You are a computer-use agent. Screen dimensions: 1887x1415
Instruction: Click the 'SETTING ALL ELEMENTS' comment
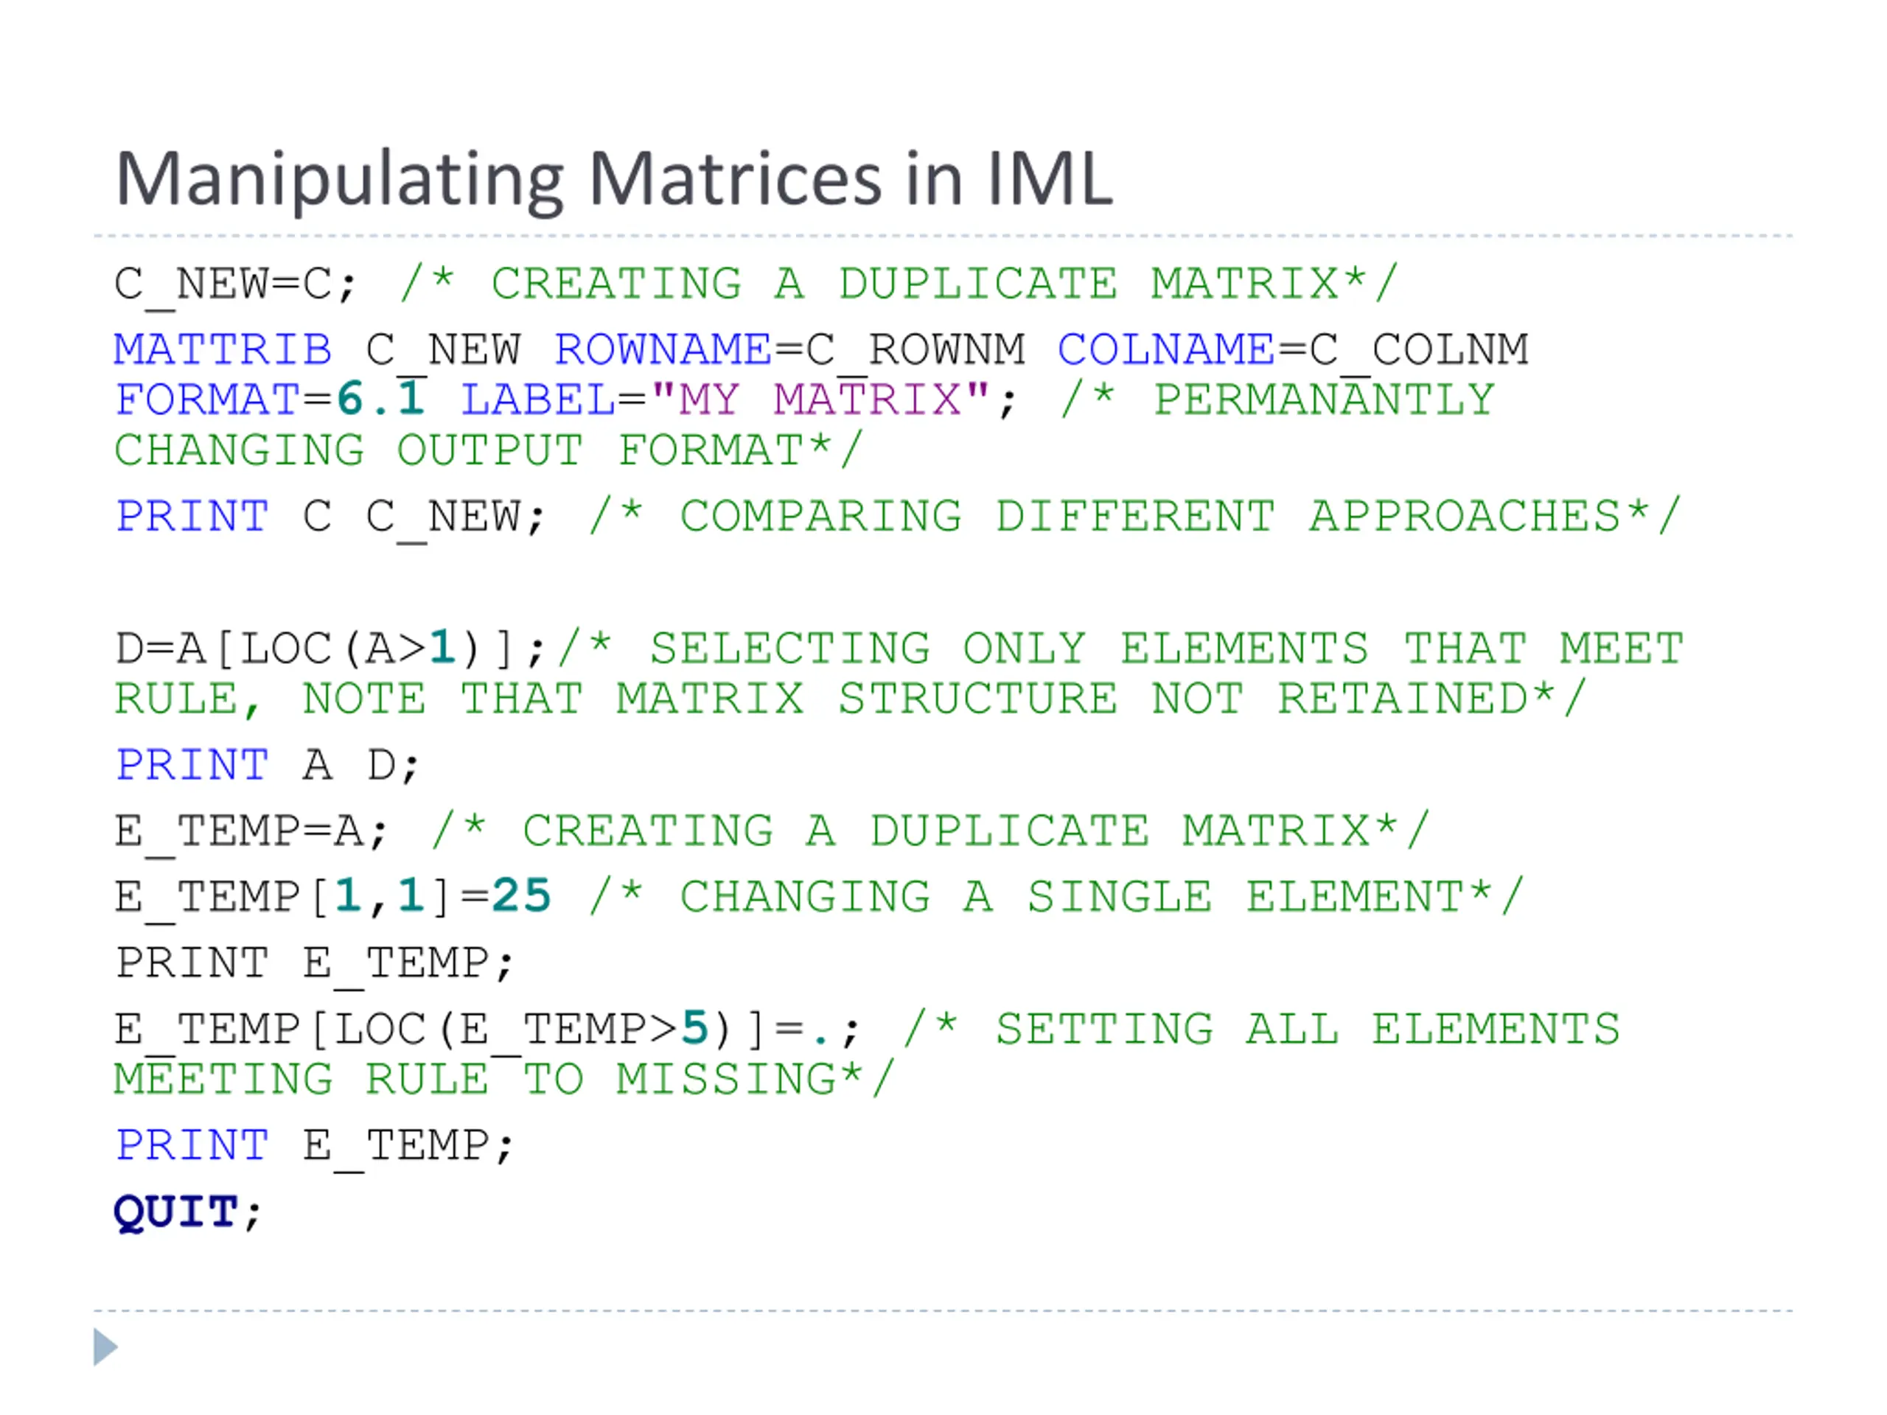(x=1262, y=1030)
